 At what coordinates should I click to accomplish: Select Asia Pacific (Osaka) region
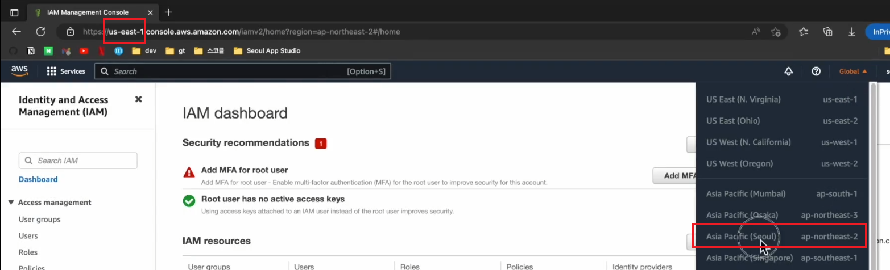tap(782, 216)
